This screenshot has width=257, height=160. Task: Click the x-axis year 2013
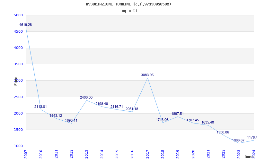[x=86, y=154]
